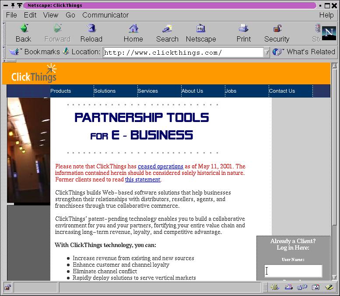340x296 pixels.
Task: Click the window pin icon
Action: click(x=13, y=5)
